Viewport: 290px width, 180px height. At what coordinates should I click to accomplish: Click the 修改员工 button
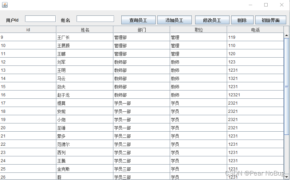coord(212,20)
